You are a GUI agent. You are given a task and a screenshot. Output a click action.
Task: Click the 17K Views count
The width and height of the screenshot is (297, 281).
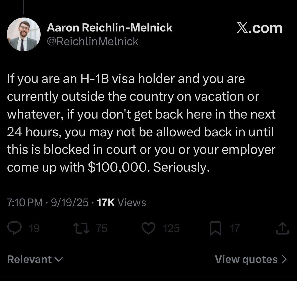(121, 202)
